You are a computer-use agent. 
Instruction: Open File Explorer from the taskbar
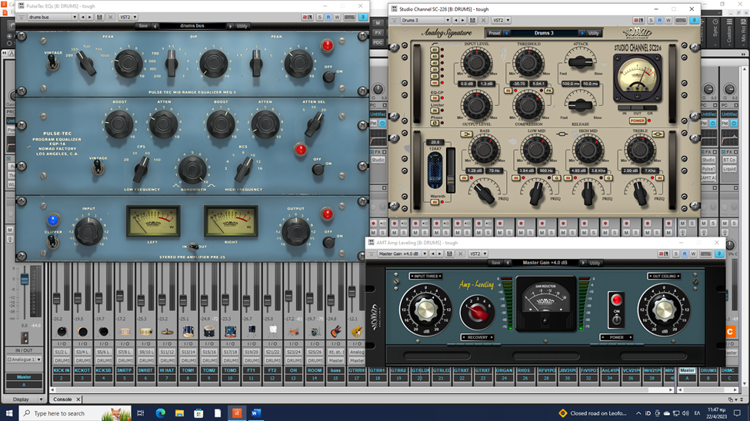[x=179, y=413]
